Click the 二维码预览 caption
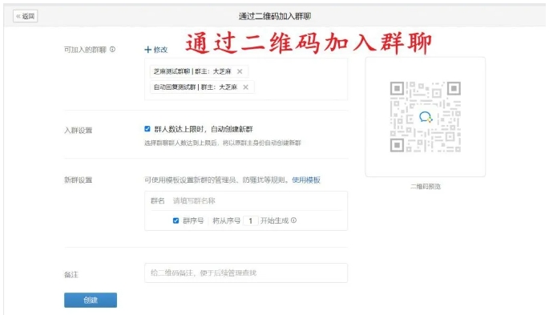Screen dimensions: 553x315 tap(426, 187)
